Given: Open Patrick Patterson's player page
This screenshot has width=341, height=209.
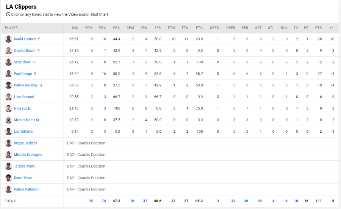Looking at the screenshot, I should (27, 189).
